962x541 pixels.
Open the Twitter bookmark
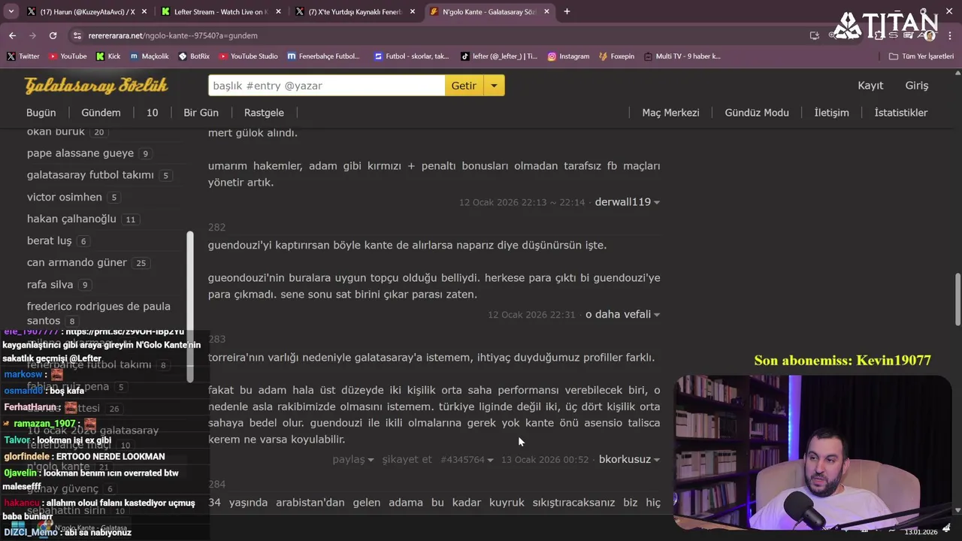point(23,56)
